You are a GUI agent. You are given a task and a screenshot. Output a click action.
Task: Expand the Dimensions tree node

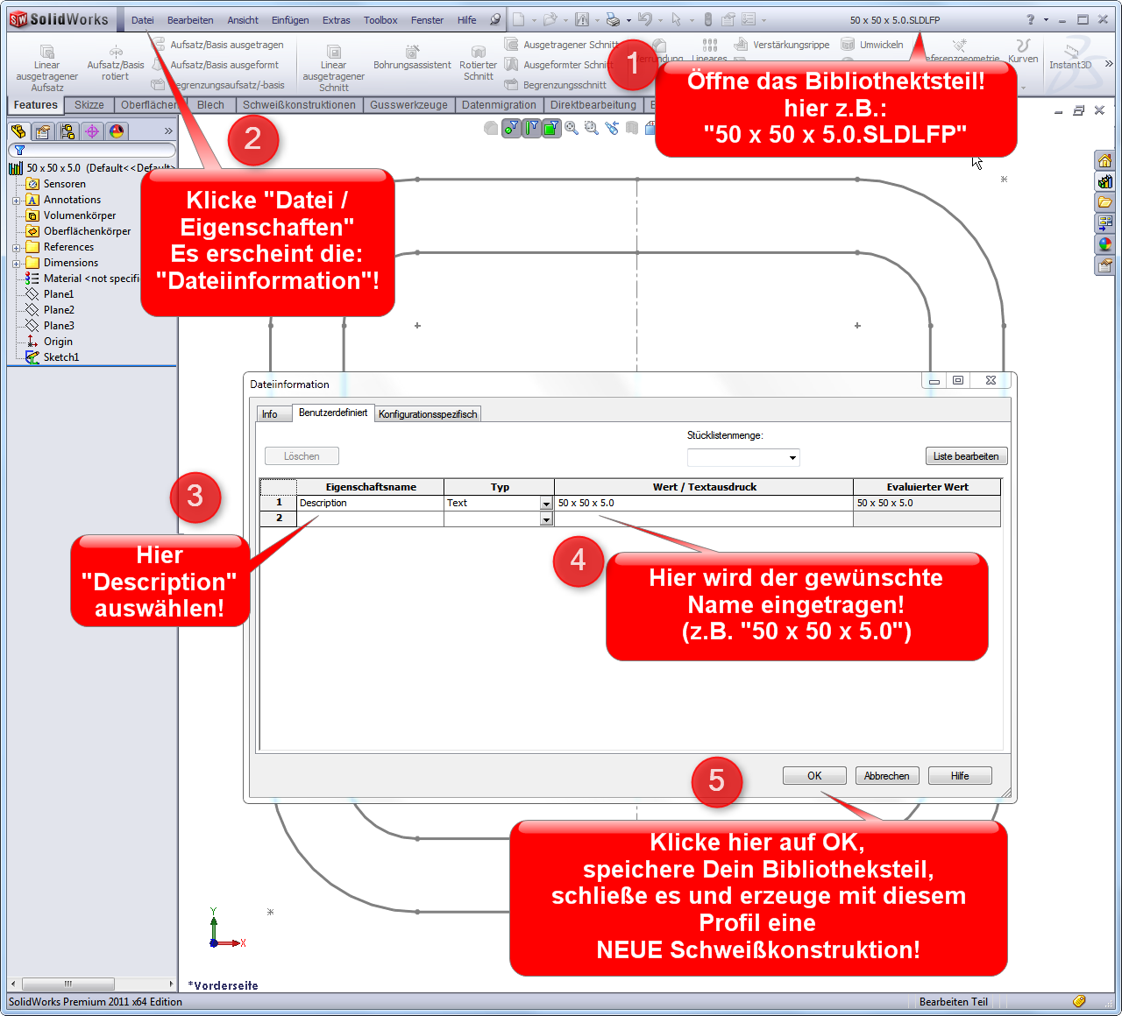(x=16, y=264)
